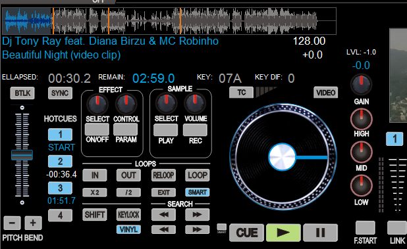Screen dimensions: 407x249
Task: Click the upper search rewind arrows
Action: pyautogui.click(x=163, y=214)
